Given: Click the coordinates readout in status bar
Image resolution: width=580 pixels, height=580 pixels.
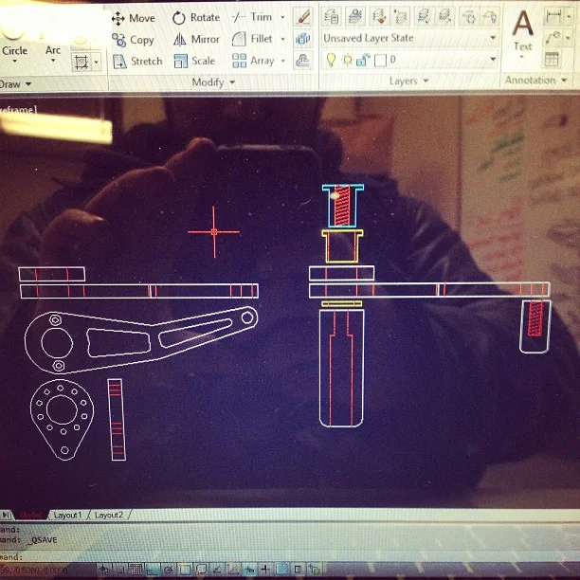Looking at the screenshot, I should tap(34, 570).
